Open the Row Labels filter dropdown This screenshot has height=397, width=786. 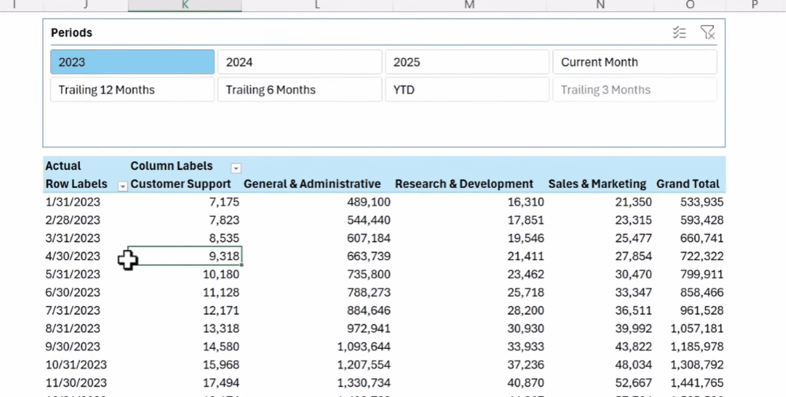click(123, 187)
